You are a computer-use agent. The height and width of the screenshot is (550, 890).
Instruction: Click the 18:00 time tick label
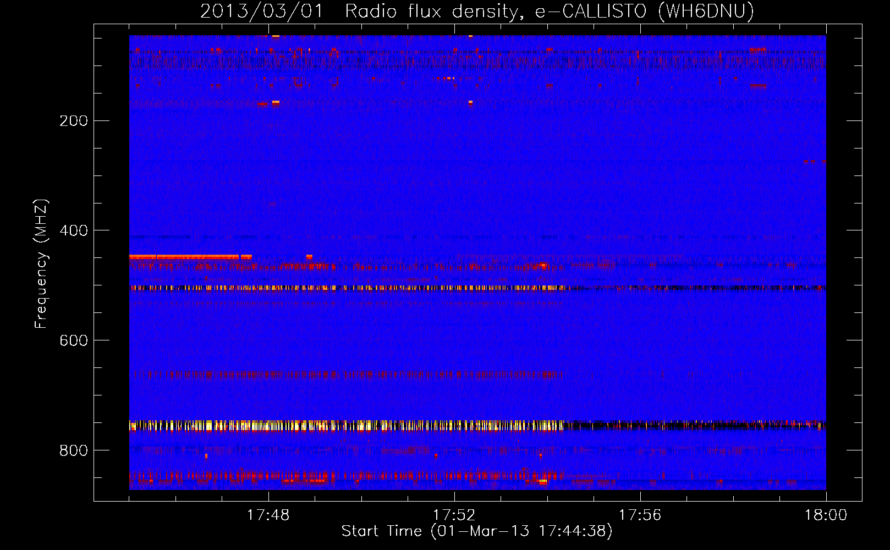(x=826, y=515)
